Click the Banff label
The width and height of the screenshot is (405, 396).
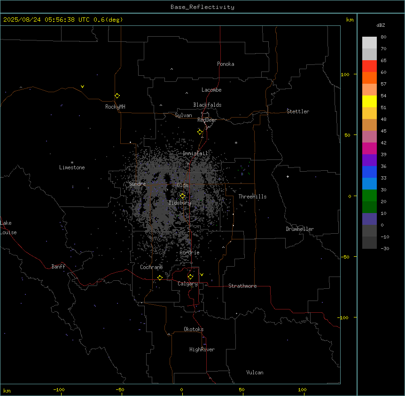[58, 267]
